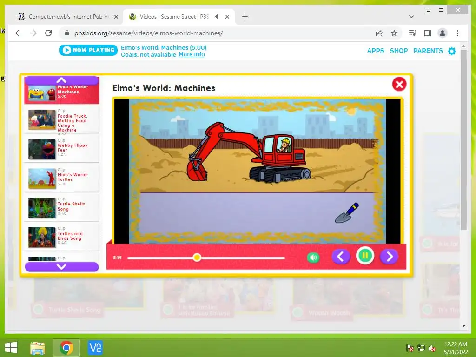Click the NOW PLAYING button
The width and height of the screenshot is (476, 357).
(88, 50)
